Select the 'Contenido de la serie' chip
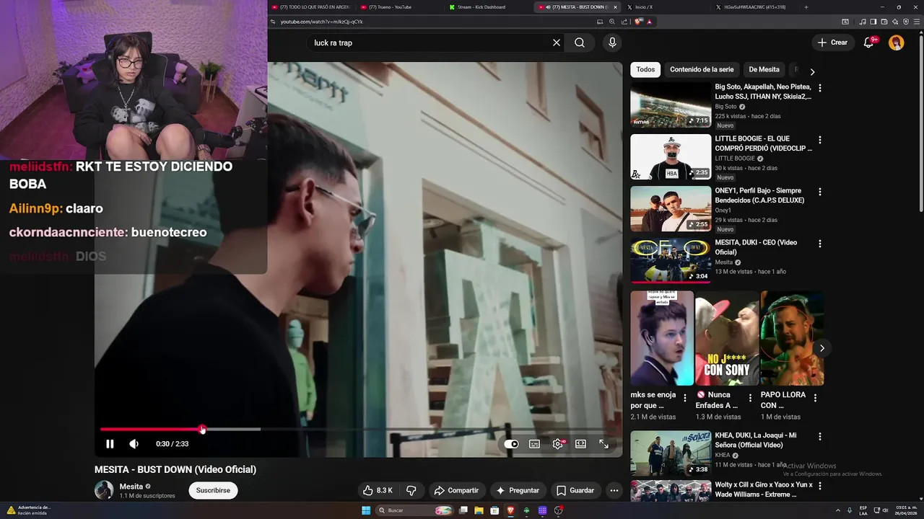The image size is (924, 519). pos(702,70)
